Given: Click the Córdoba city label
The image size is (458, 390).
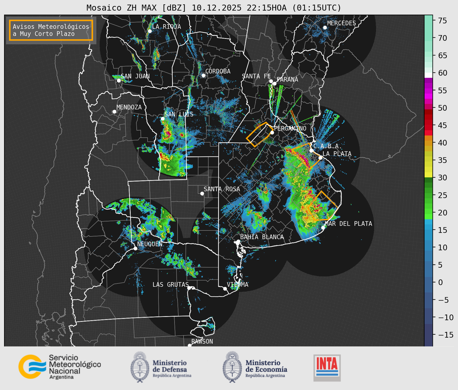Looking at the screenshot, I should [x=218, y=71].
